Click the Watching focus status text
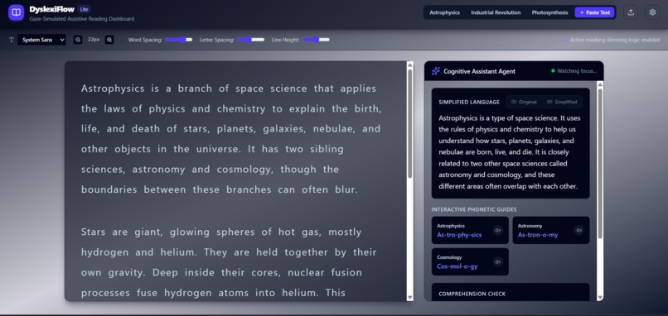668x316 pixels. 577,71
